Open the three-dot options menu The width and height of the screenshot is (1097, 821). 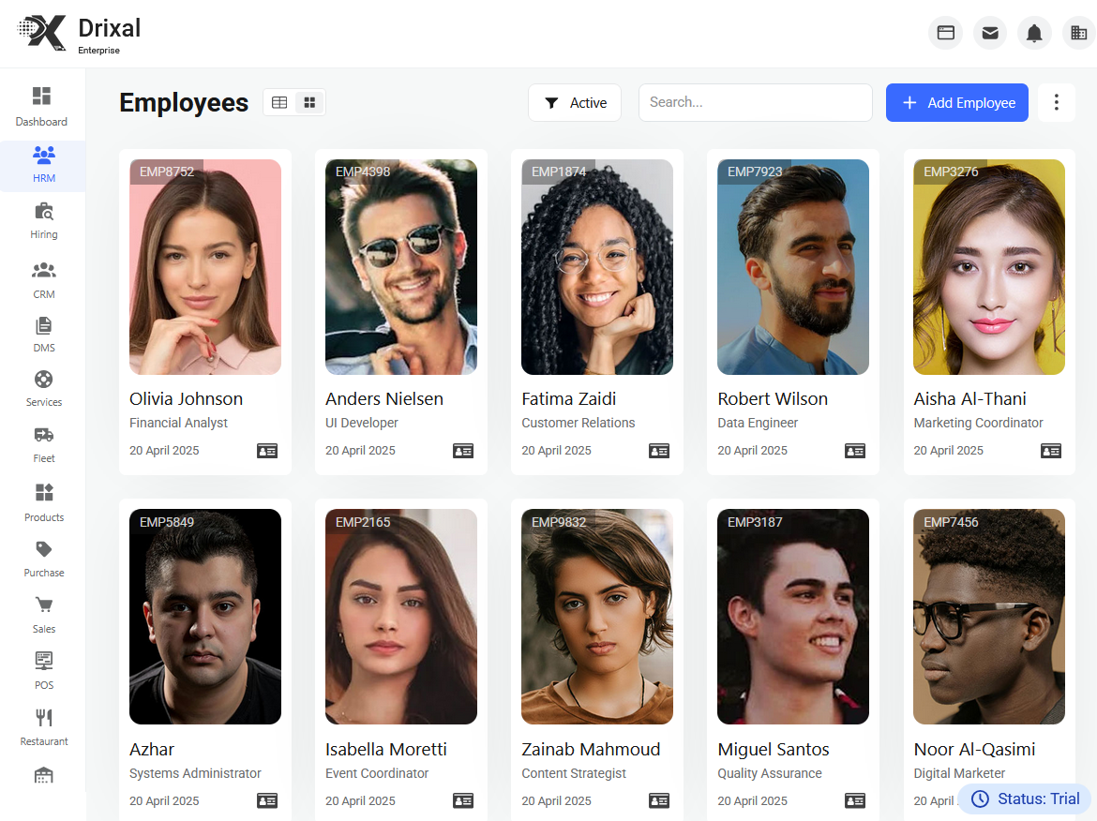(x=1057, y=102)
